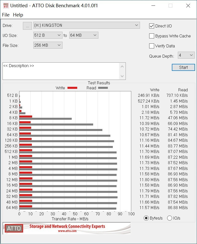Enable the Verify Data checkbox

pos(152,46)
